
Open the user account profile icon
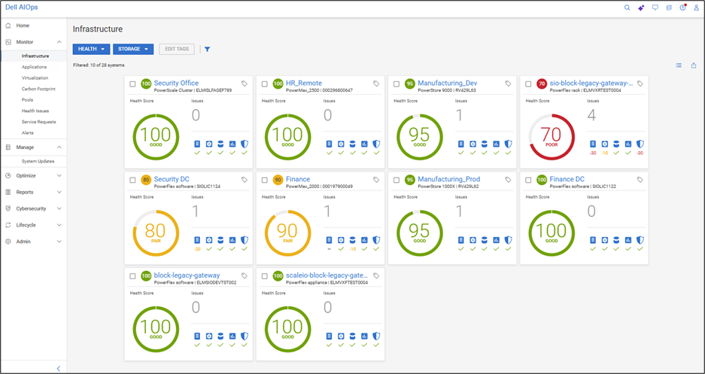click(x=696, y=8)
